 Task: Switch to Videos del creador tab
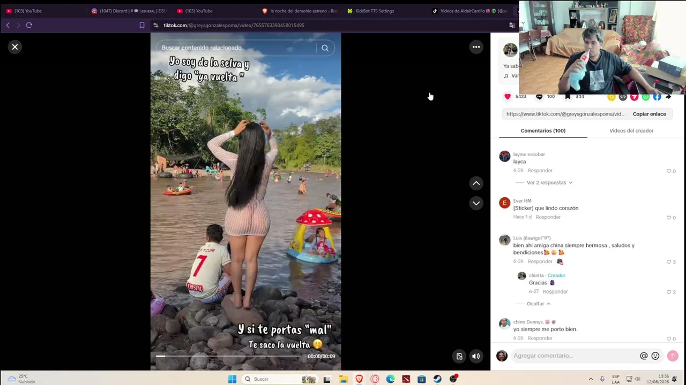(631, 130)
